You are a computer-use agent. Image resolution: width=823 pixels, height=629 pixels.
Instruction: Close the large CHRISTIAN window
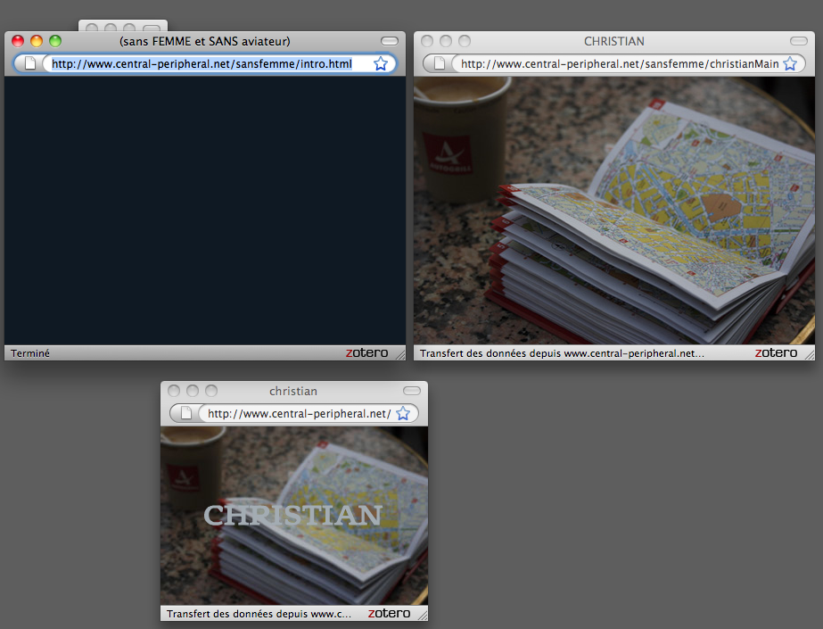(x=427, y=41)
